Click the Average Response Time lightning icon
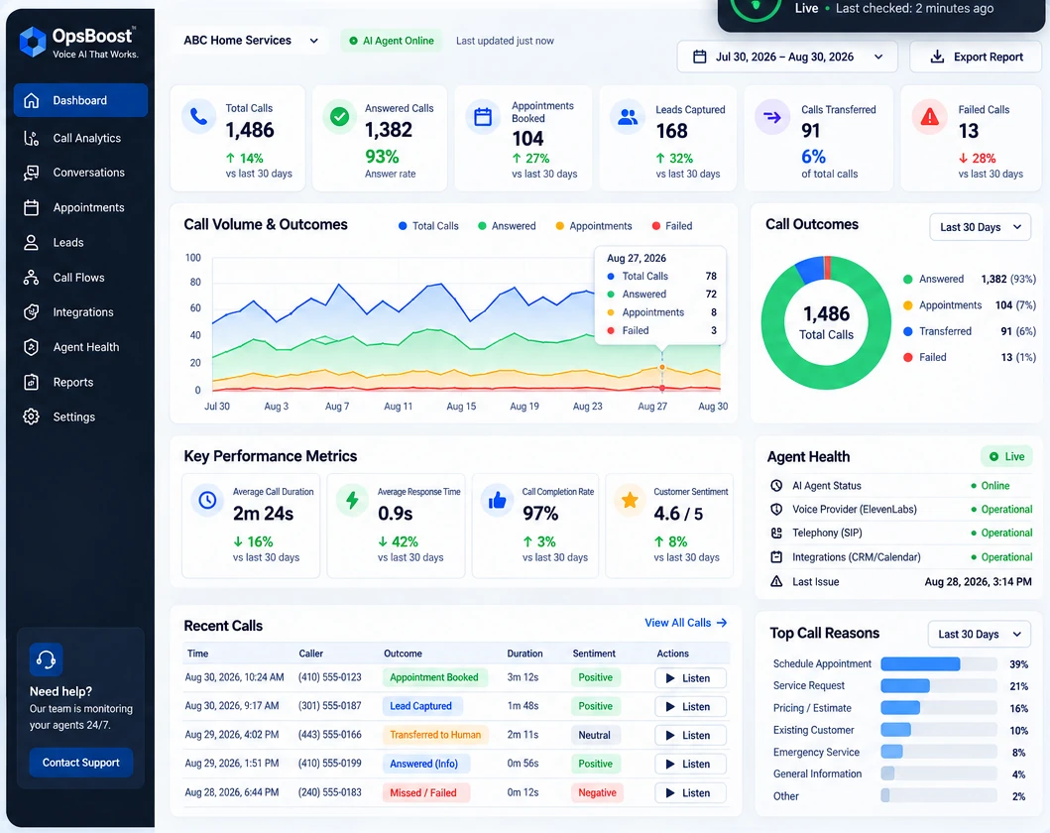This screenshot has width=1050, height=833. pyautogui.click(x=352, y=500)
